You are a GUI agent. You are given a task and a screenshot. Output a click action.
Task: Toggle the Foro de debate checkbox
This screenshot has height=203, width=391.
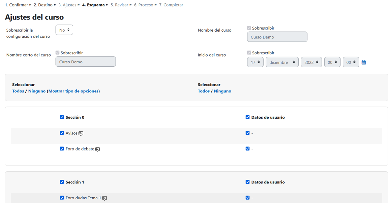62,148
